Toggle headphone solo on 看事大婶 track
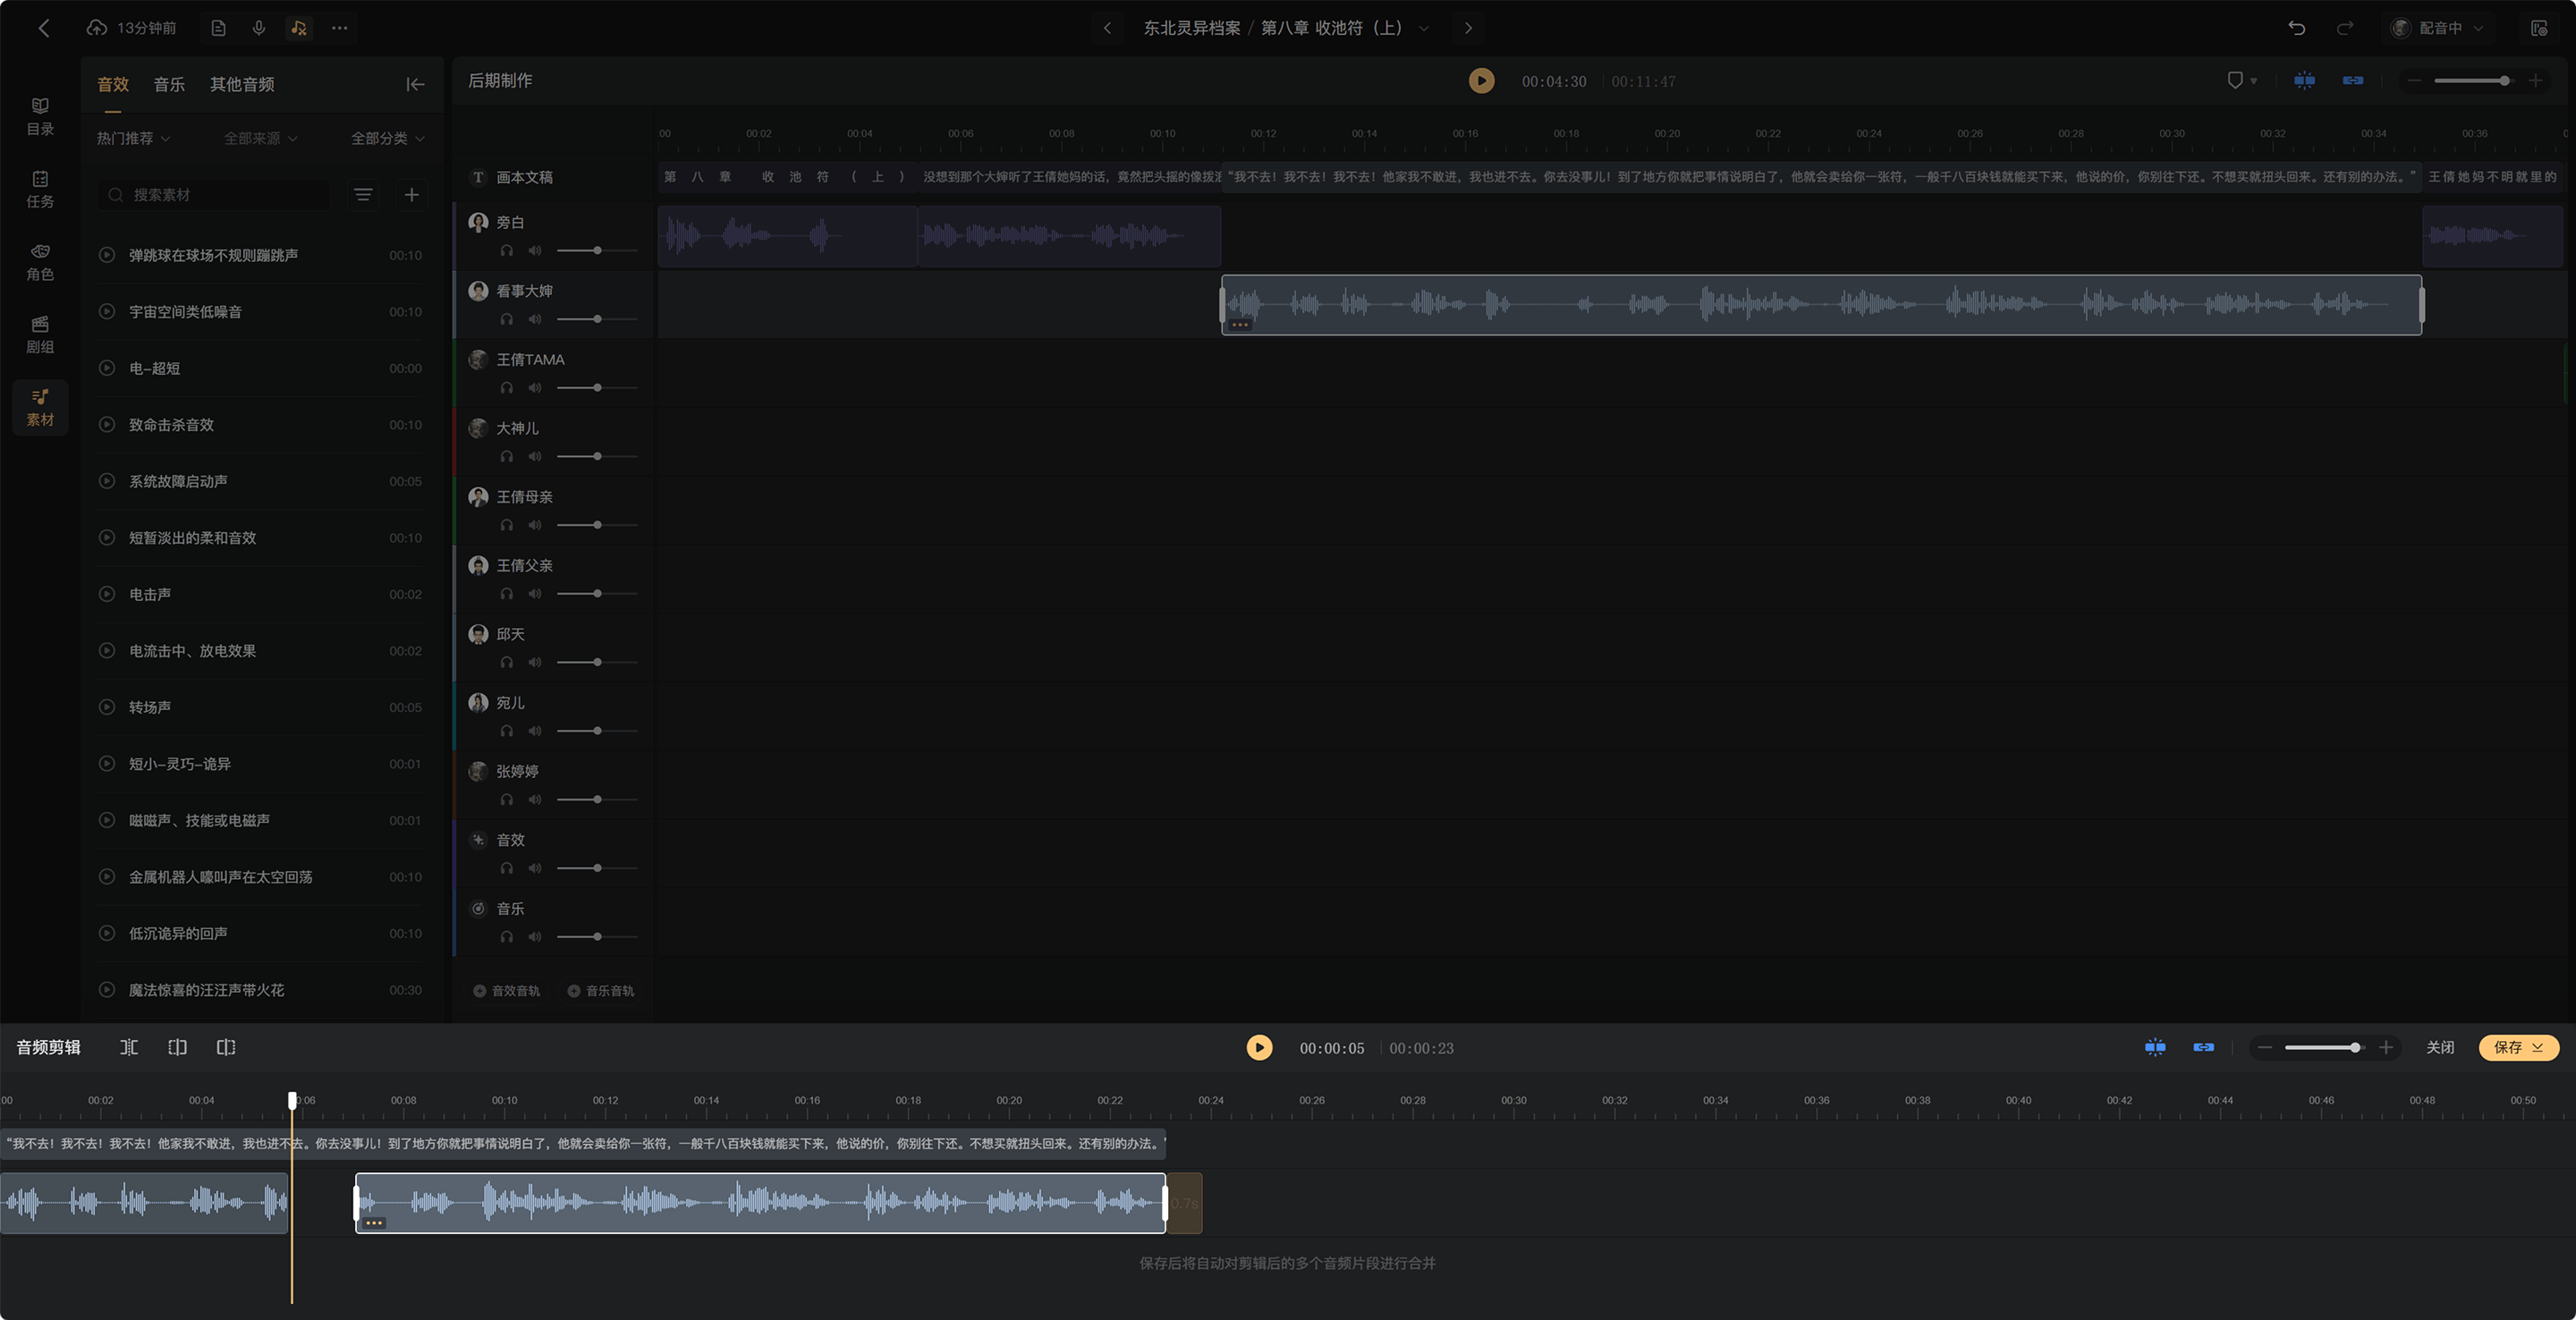 click(507, 320)
